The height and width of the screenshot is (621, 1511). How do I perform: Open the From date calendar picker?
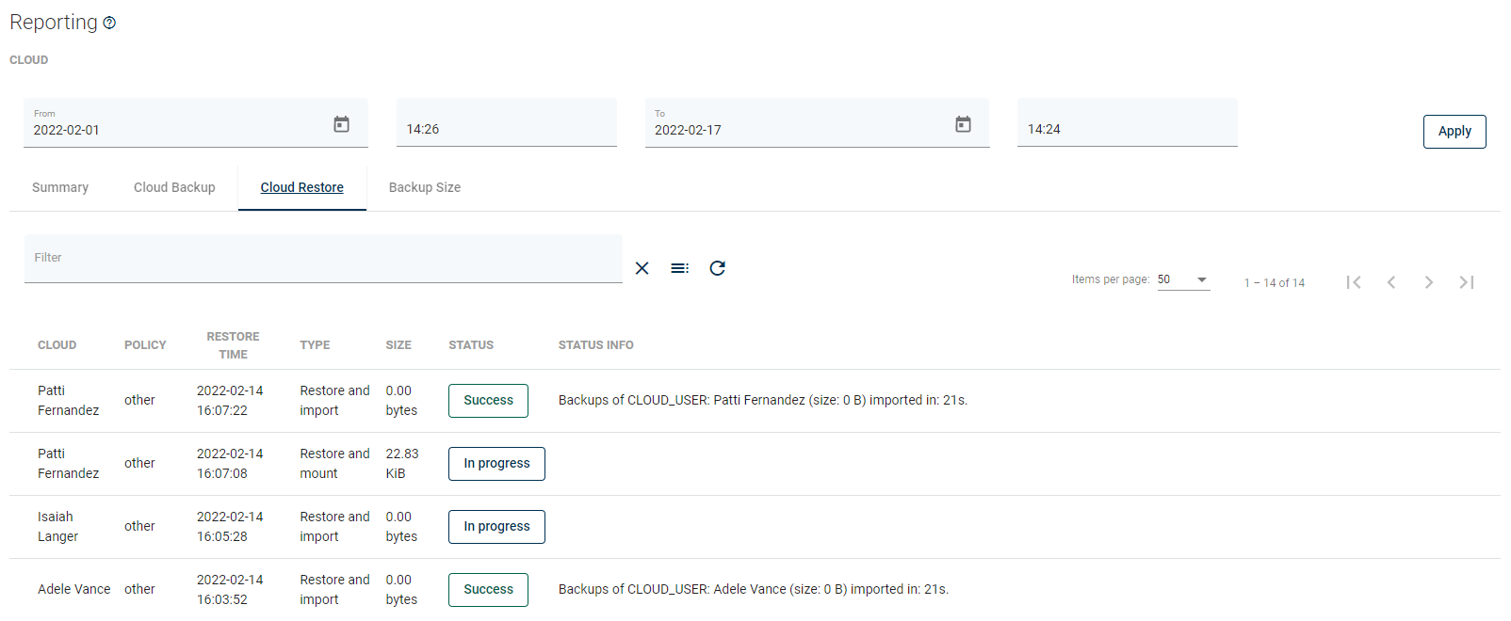pyautogui.click(x=341, y=124)
